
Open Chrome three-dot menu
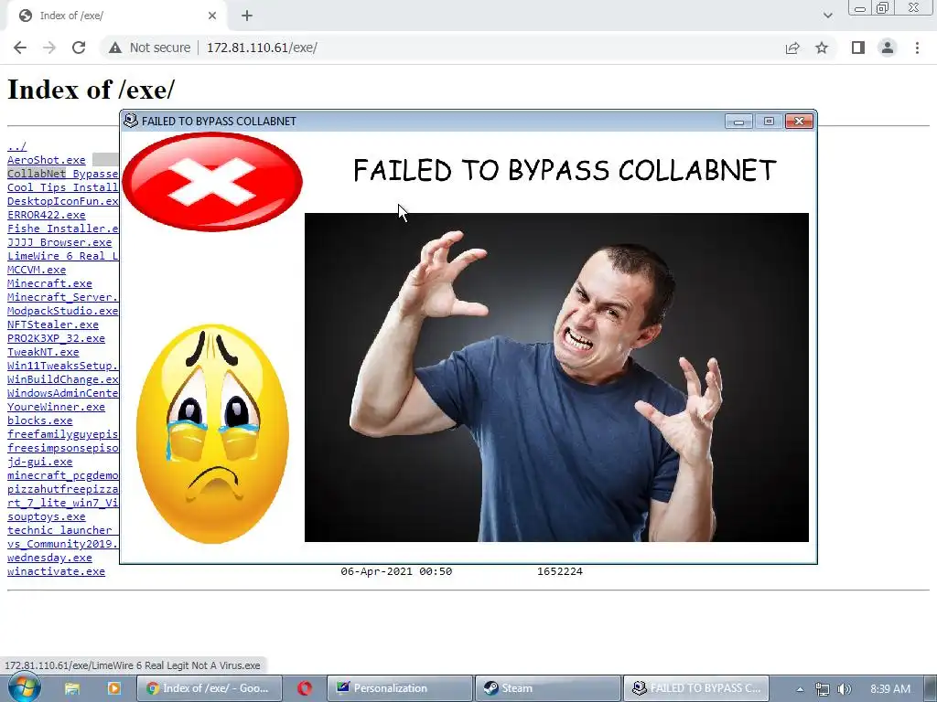tap(917, 48)
